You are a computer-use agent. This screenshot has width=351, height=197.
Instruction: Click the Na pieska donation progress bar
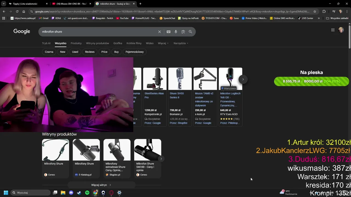(x=312, y=81)
